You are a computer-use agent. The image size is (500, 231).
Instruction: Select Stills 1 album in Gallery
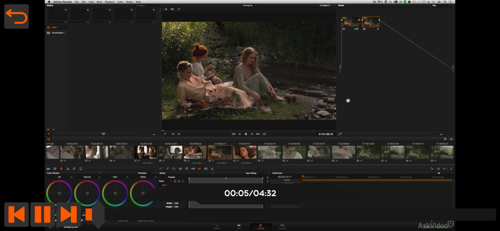[55, 27]
